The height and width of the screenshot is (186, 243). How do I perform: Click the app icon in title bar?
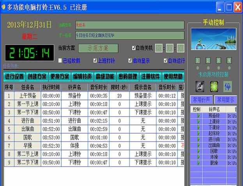(3, 7)
